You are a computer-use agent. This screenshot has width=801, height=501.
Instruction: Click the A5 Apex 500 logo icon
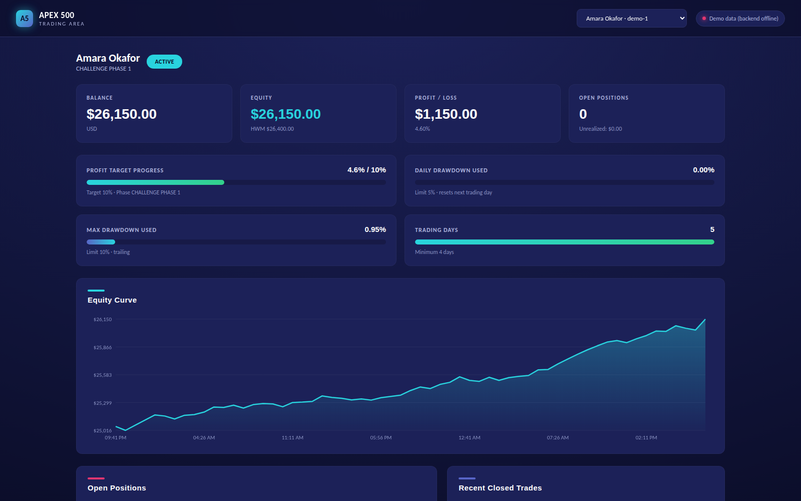25,19
